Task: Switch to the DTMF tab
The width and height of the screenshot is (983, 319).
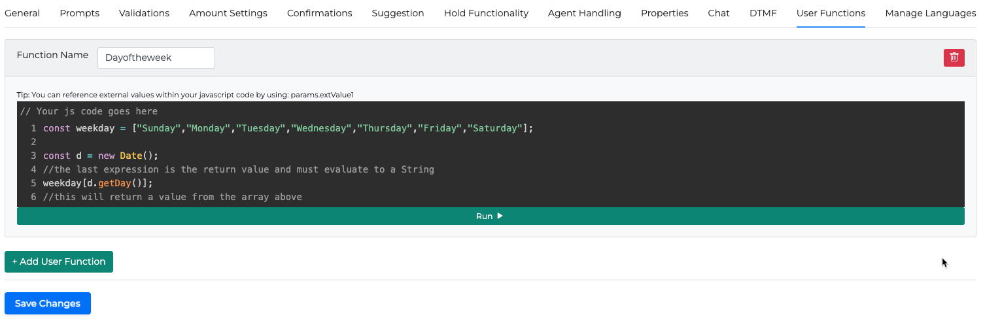Action: click(x=763, y=13)
